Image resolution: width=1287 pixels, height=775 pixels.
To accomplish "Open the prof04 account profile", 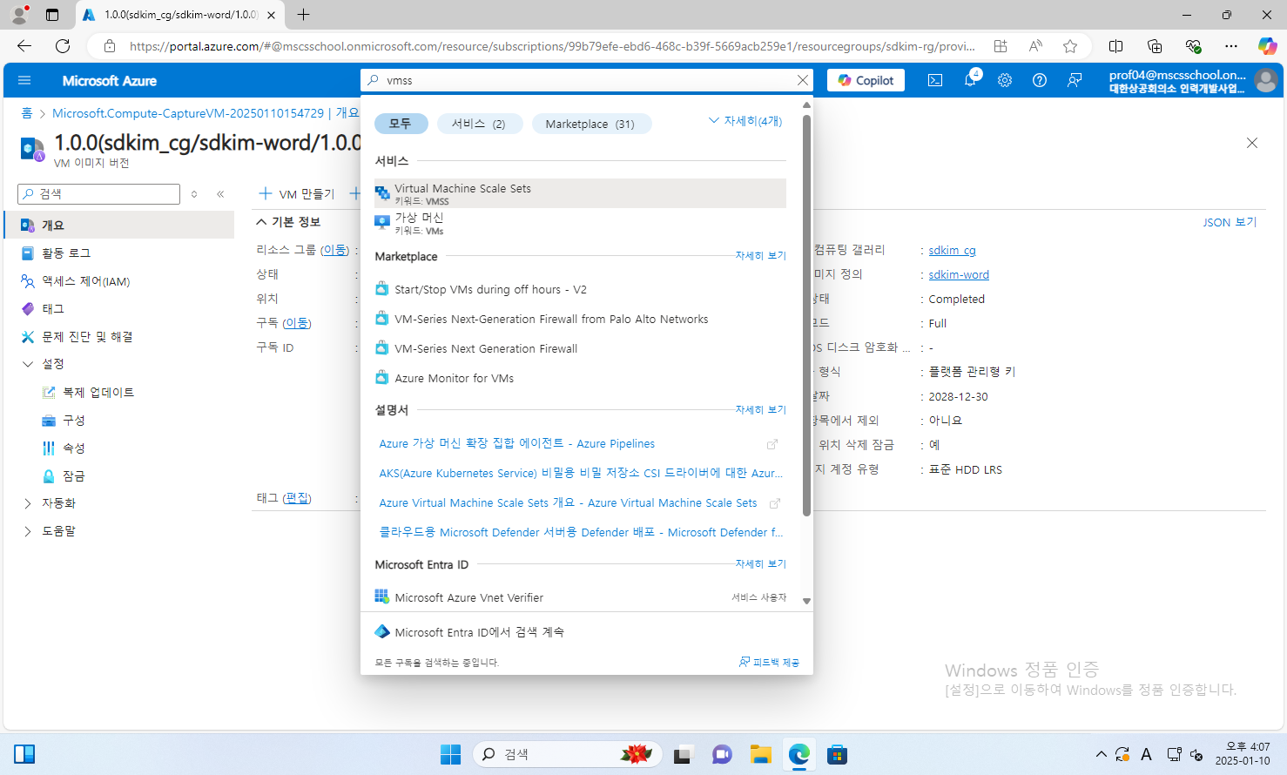I will (1192, 81).
